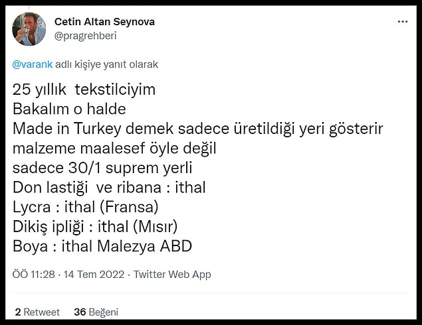Click the '25 yıllık tekstilciyim' tweet line

pos(84,90)
